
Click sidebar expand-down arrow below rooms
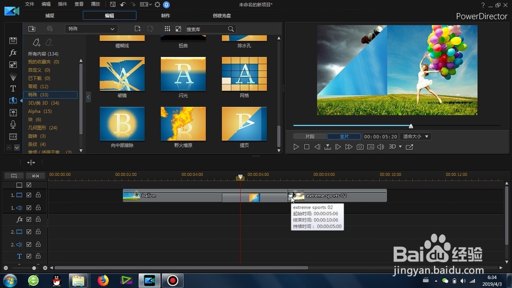coord(17,148)
